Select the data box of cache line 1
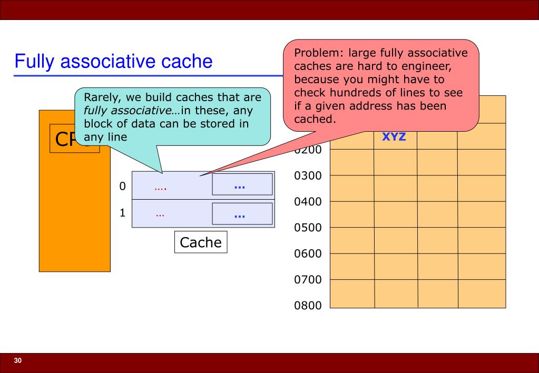Image resolution: width=539 pixels, height=373 pixels. coord(242,213)
